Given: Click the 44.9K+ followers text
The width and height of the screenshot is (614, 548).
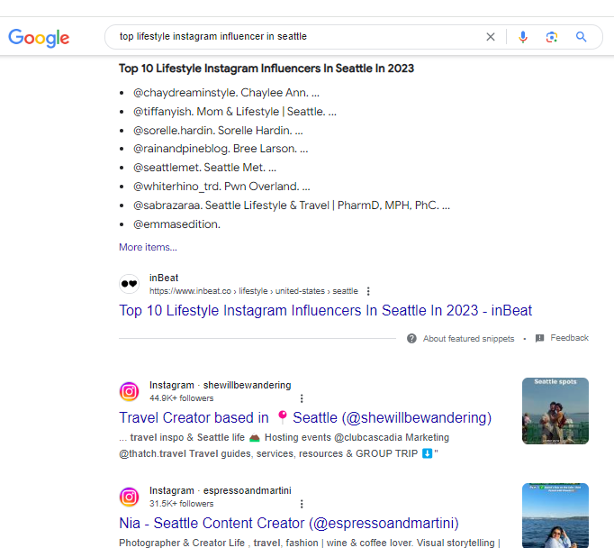Looking at the screenshot, I should pos(182,398).
